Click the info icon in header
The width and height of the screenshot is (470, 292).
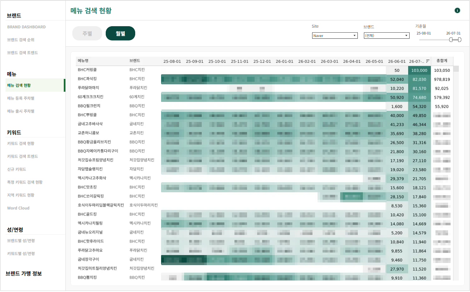point(457,10)
